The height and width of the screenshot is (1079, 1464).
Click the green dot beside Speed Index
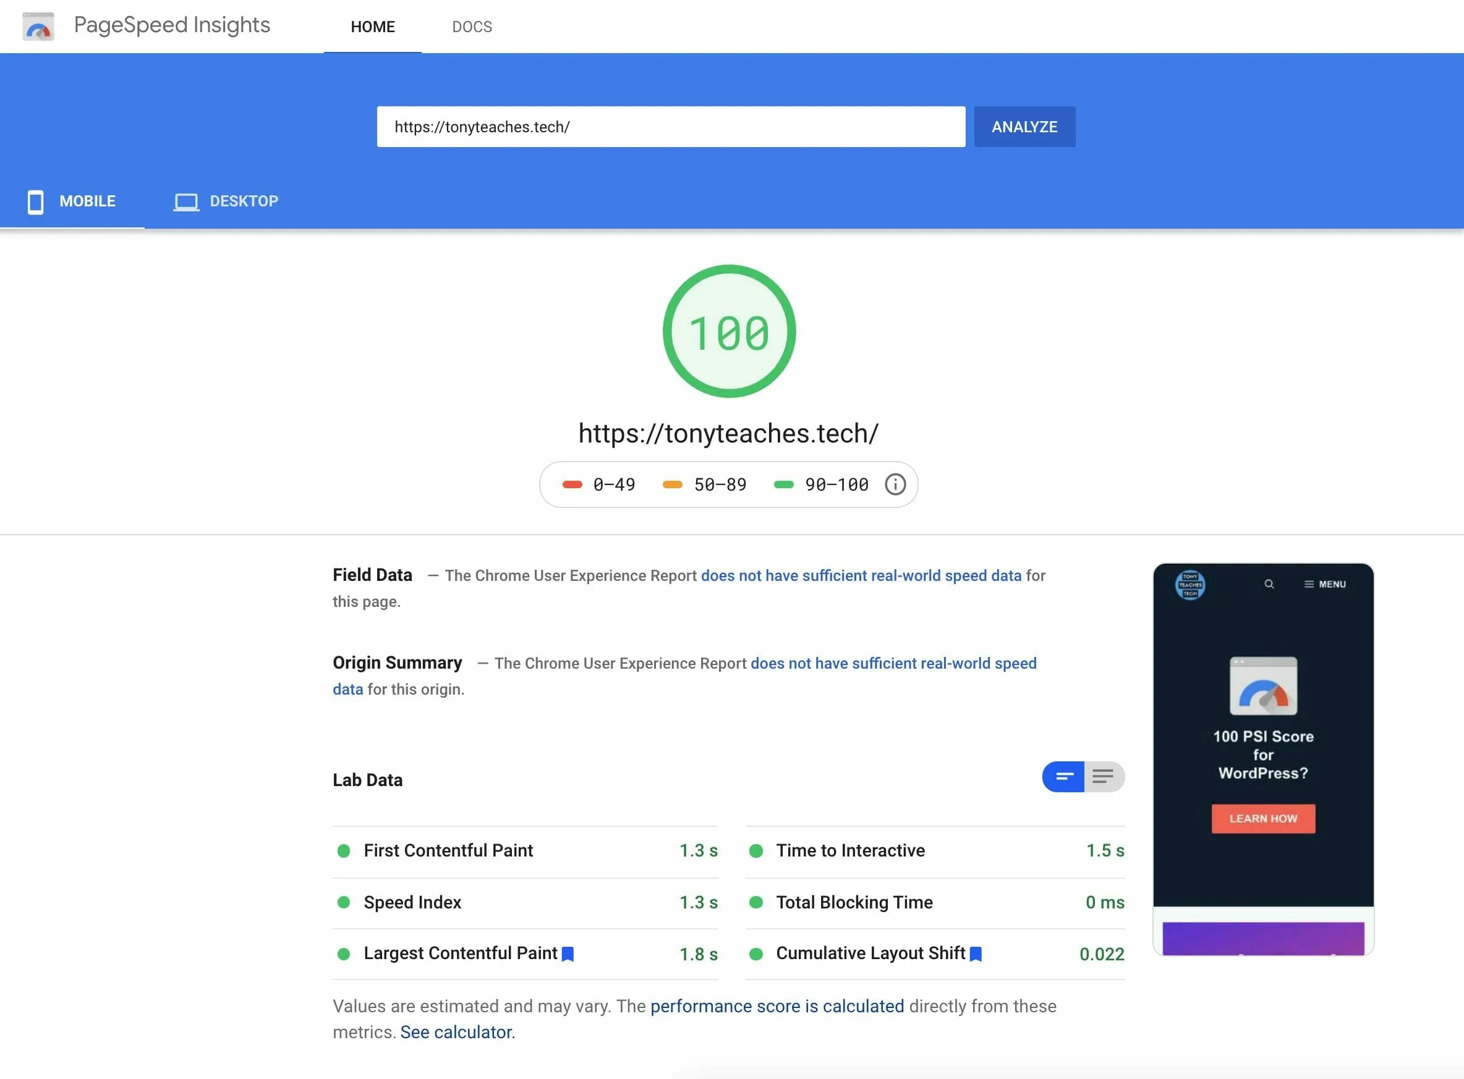pos(344,902)
